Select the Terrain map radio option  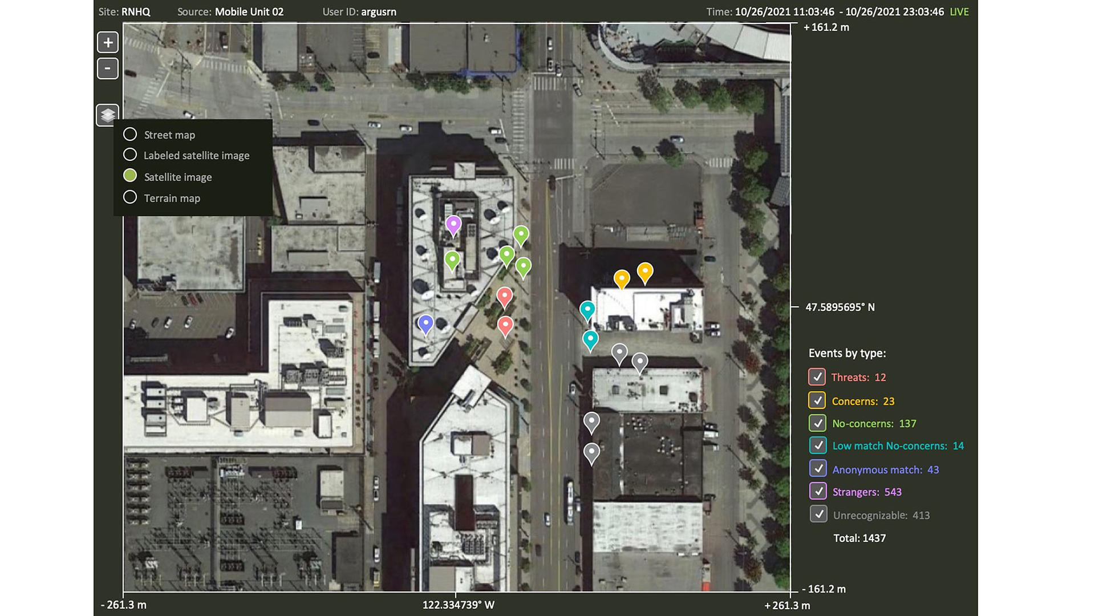pos(130,197)
